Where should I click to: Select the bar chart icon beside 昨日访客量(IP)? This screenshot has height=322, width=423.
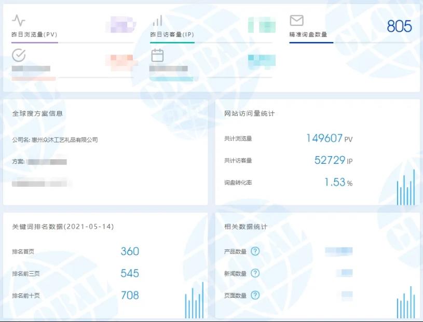[157, 22]
